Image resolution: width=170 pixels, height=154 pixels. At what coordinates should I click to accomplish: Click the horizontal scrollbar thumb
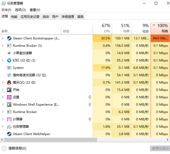[49, 140]
